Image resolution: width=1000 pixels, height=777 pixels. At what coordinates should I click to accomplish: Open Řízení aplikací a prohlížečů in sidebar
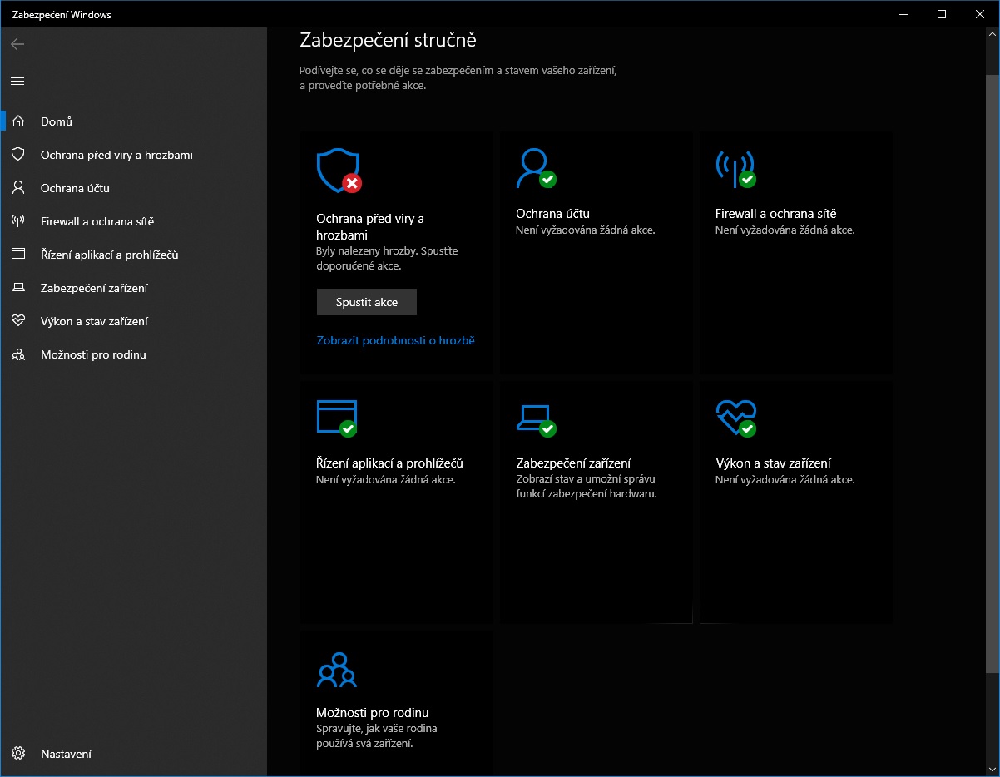133,255
